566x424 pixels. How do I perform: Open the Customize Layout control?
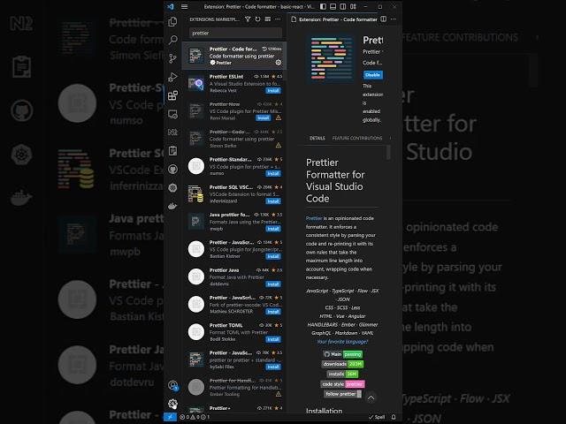tap(353, 6)
